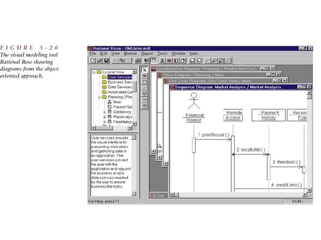Open the Window menu

click(x=178, y=53)
